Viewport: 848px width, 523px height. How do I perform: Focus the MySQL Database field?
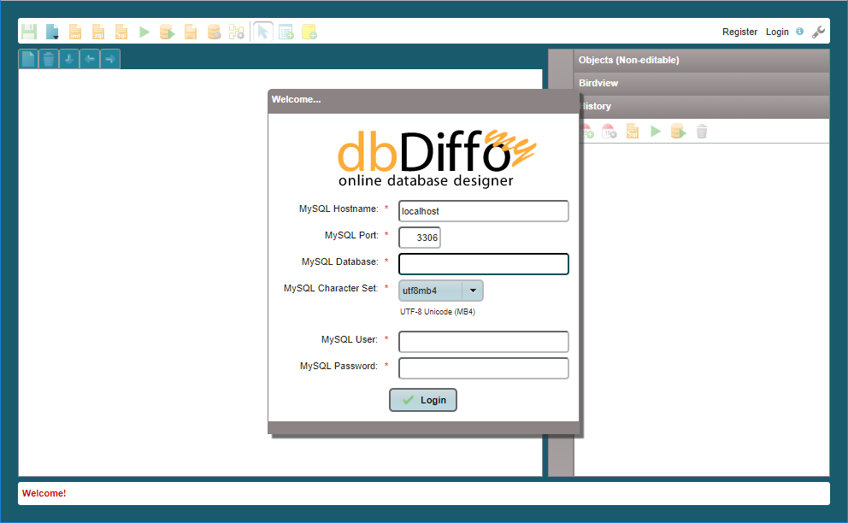coord(484,264)
